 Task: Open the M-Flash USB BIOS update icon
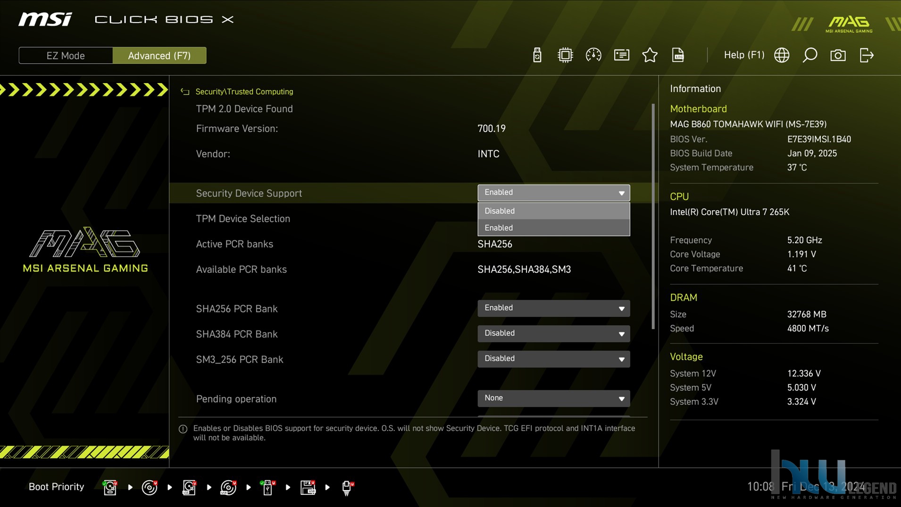pos(537,55)
